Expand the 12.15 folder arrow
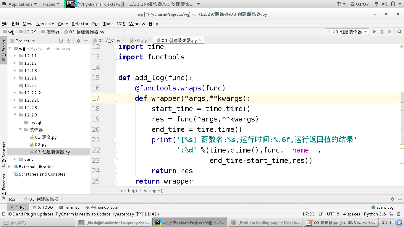Image resolution: width=404 pixels, height=227 pixels. (15, 71)
